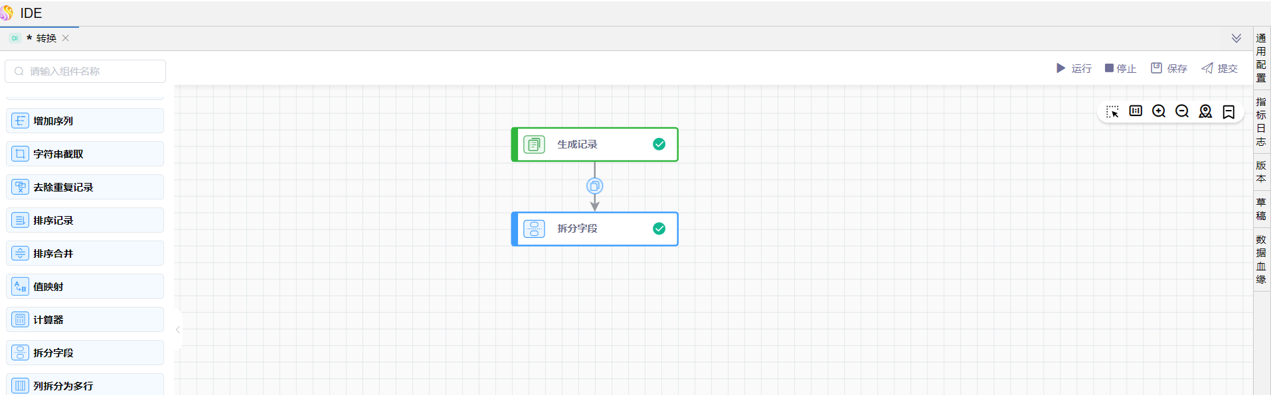Screen dimensions: 1271x395
Task: Expand the double-chevron dropdown at top right
Action: pos(1236,38)
